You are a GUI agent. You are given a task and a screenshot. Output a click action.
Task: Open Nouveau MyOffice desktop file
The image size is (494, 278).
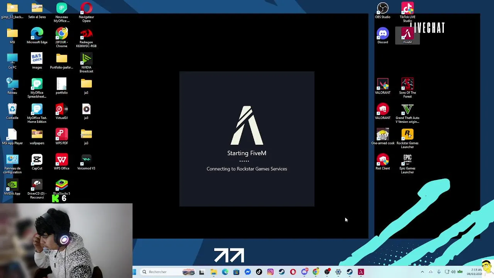click(x=61, y=12)
